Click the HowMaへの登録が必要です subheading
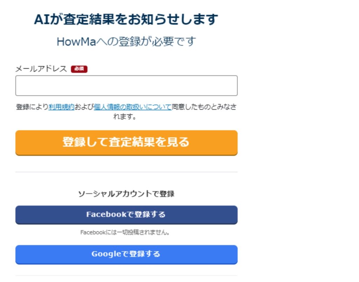 click(126, 42)
